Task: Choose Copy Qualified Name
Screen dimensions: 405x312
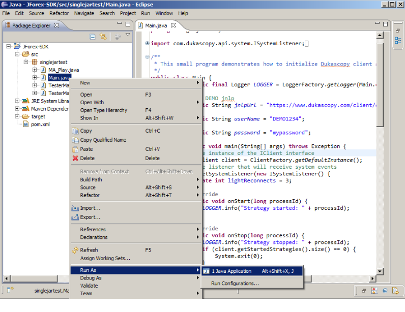Action: pyautogui.click(x=136, y=140)
